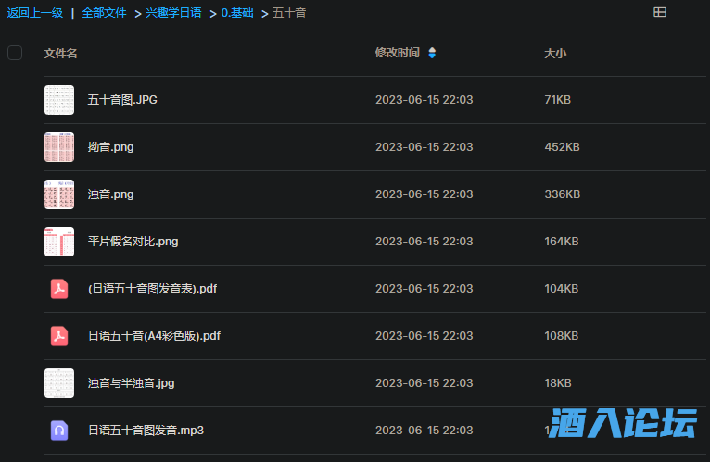This screenshot has height=462, width=710.
Task: Open thumbnail of 平片假名对比.png
Action: [59, 242]
